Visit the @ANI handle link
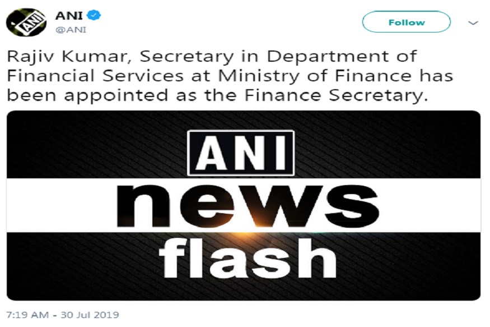This screenshot has width=490, height=327. point(71,30)
